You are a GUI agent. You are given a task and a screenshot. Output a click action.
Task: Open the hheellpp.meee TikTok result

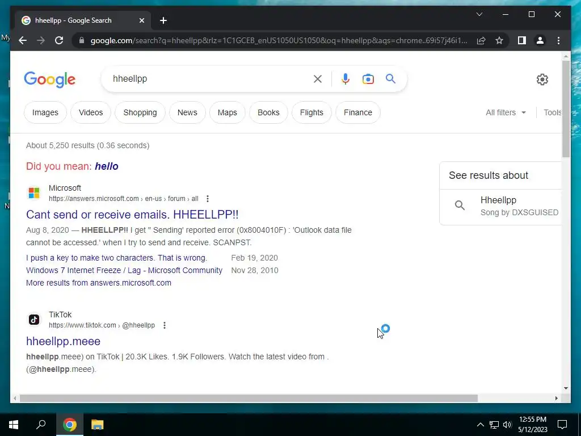(64, 341)
